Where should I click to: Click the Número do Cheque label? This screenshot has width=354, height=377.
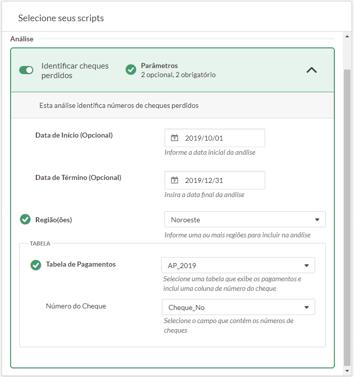(76, 306)
